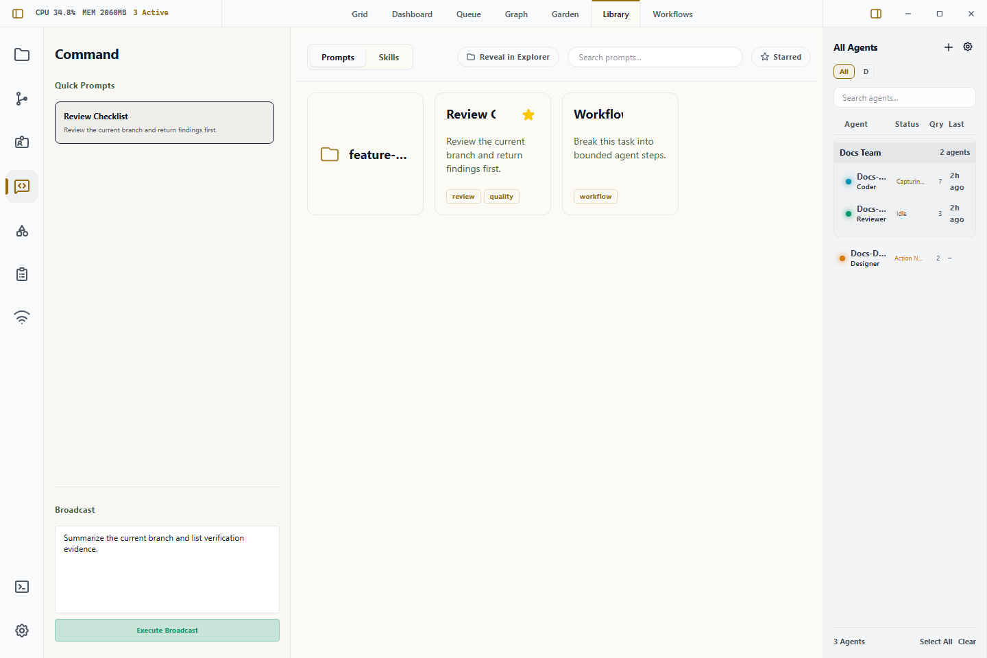Click the feature folder icon

click(x=330, y=154)
